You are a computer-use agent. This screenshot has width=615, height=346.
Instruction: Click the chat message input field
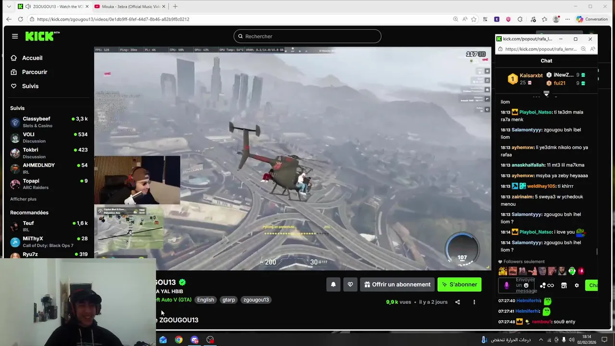click(x=516, y=285)
